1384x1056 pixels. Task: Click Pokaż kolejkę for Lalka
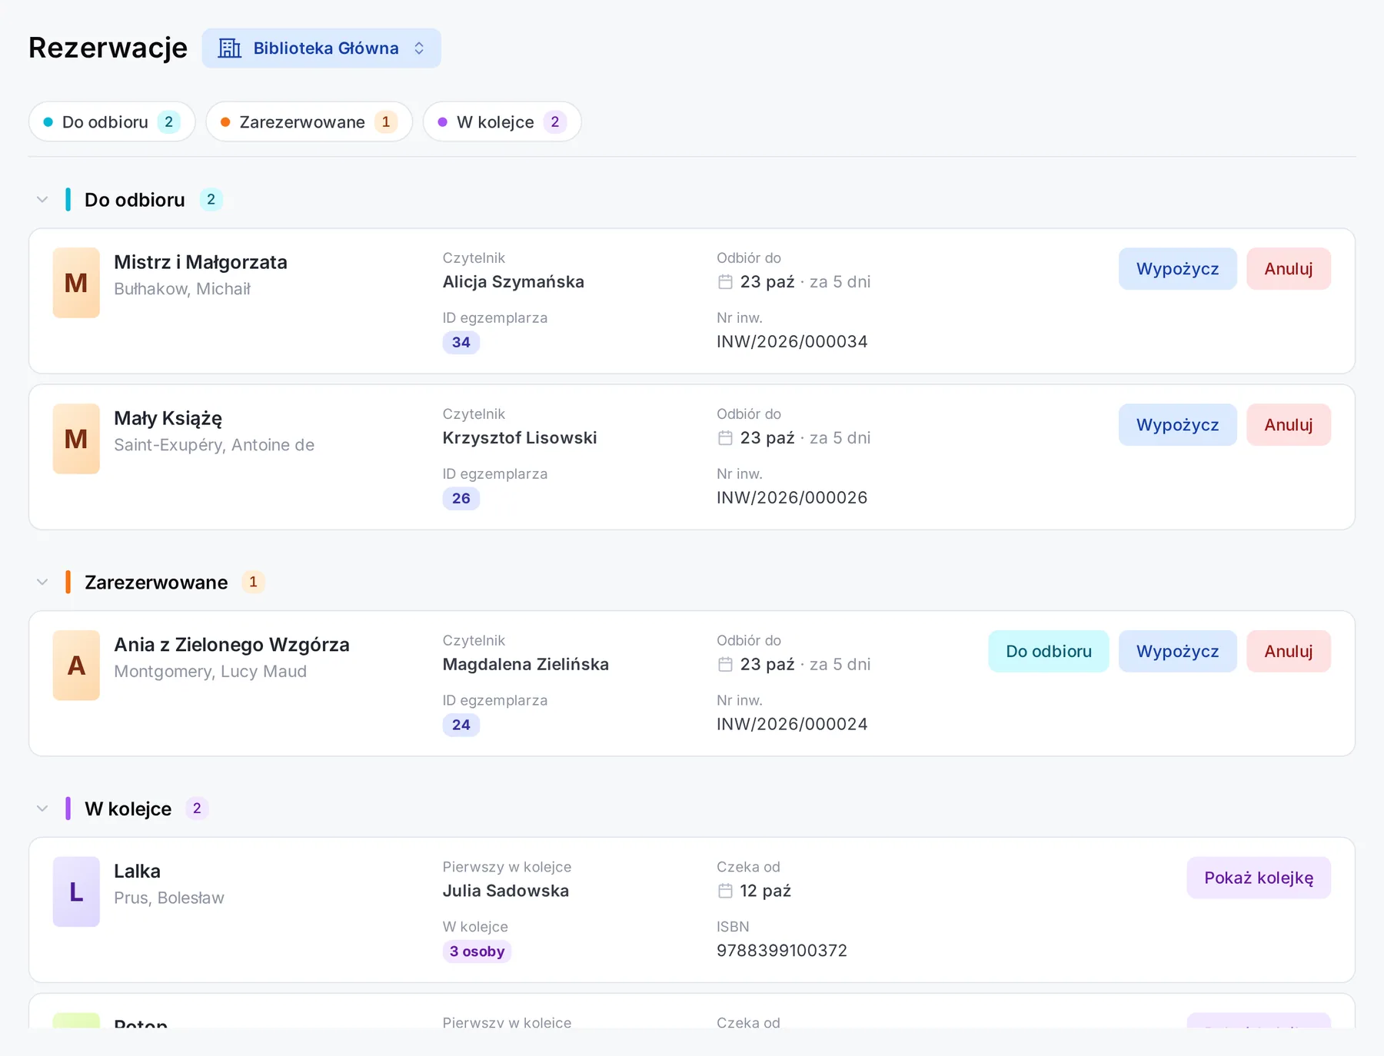[1259, 878]
